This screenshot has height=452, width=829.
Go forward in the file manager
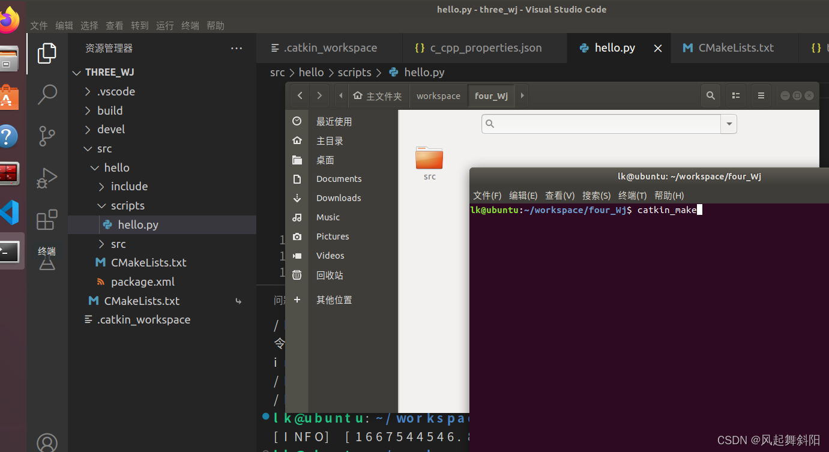point(319,95)
